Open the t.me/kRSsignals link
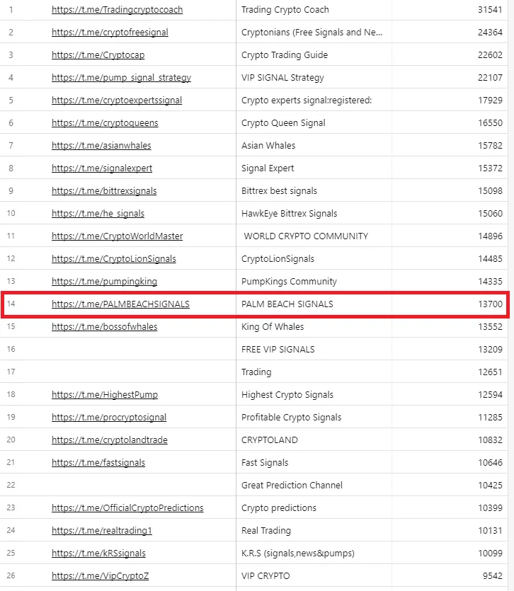 click(x=98, y=553)
